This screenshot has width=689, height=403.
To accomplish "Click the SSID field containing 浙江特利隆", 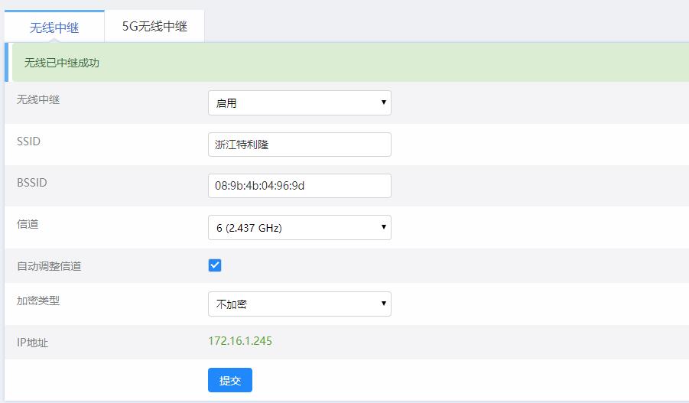I will pyautogui.click(x=300, y=145).
